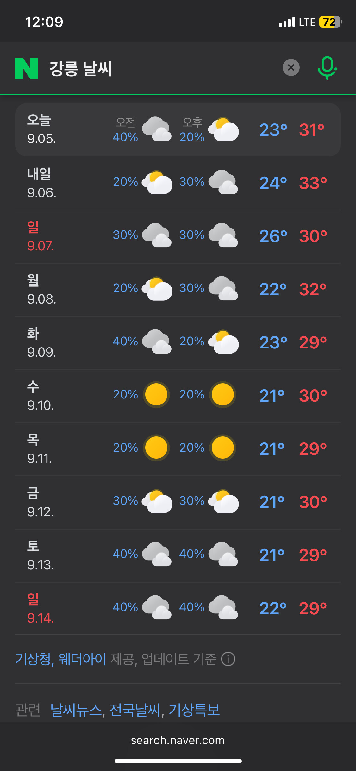Select the 내일 9.06. forecast row

[178, 183]
